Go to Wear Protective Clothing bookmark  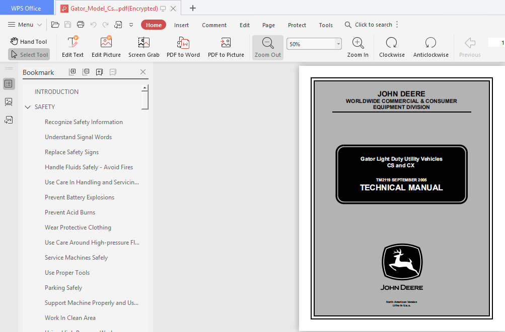[x=78, y=228]
